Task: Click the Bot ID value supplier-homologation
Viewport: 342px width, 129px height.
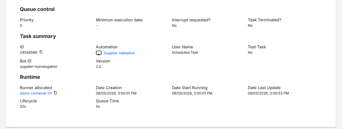Action: pyautogui.click(x=39, y=67)
